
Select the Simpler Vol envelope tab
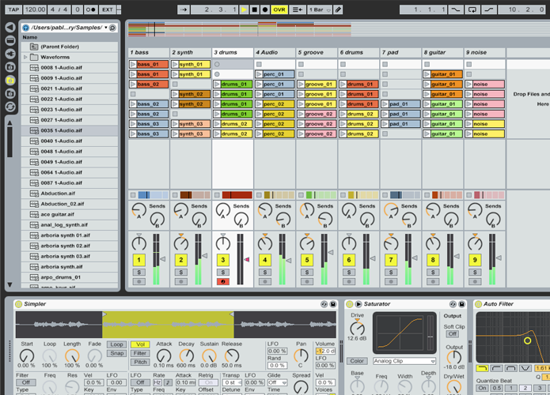140,344
